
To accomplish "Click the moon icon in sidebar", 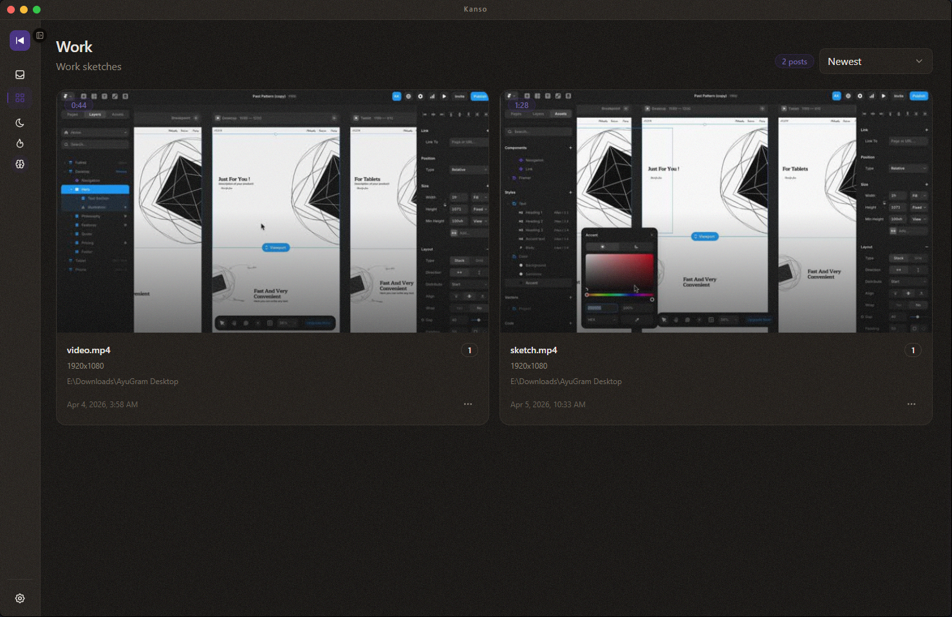I will (20, 123).
